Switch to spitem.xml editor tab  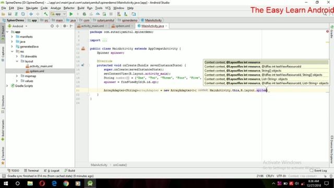pyautogui.click(x=122, y=26)
